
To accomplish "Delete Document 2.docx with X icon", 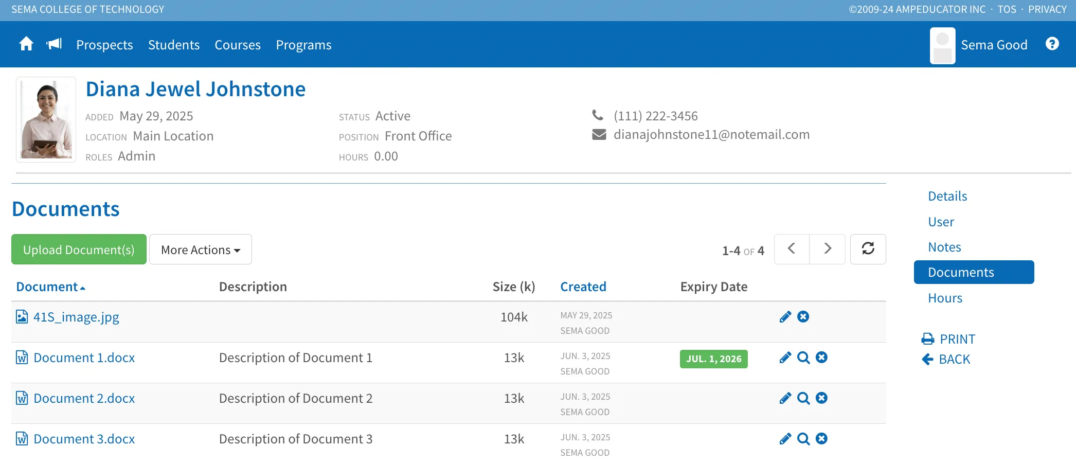I will tap(821, 398).
